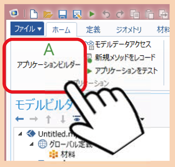Viewport: 175px width, 167px height.
Task: Open a file using the yellow folder icon
Action: [x=48, y=14]
